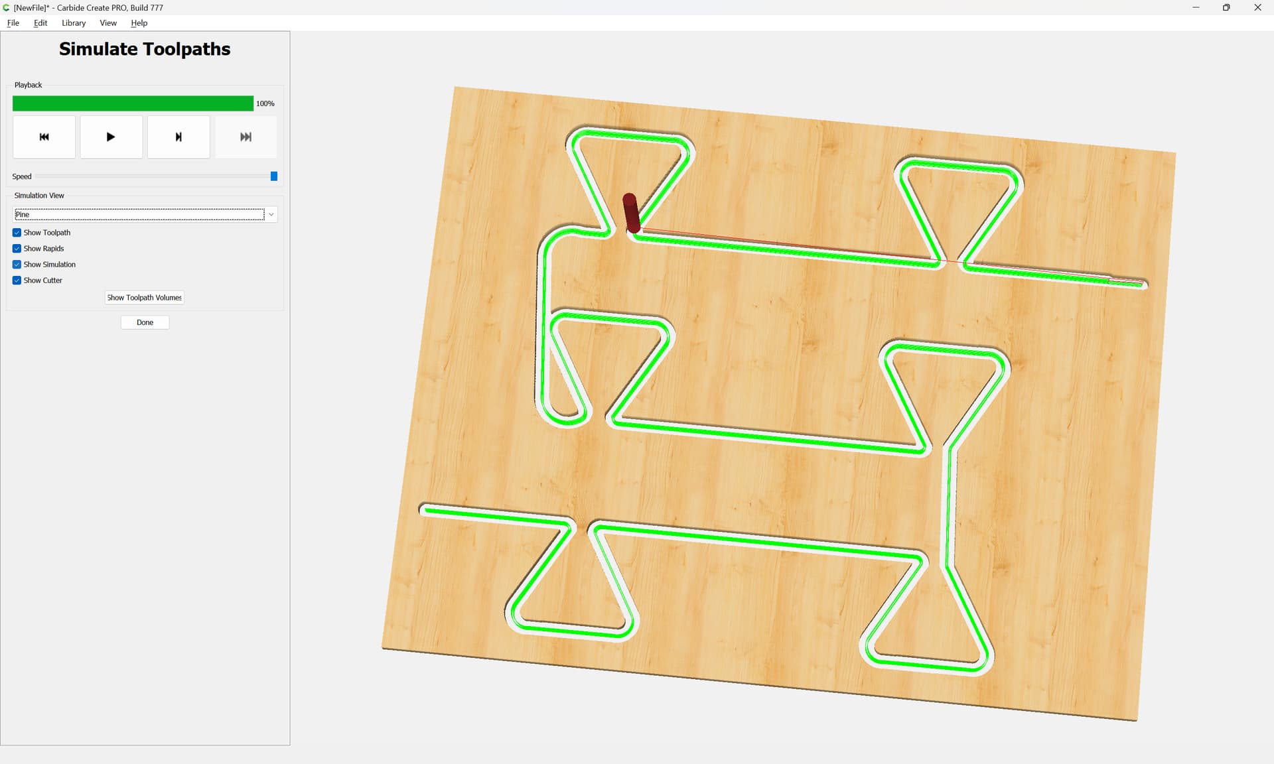This screenshot has height=764, width=1274.
Task: Open the Library menu
Action: click(x=74, y=23)
